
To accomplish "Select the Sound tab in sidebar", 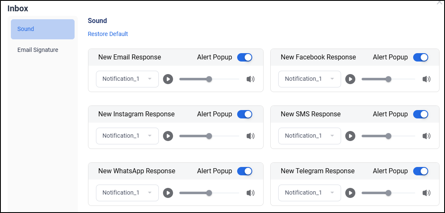I will [x=43, y=29].
